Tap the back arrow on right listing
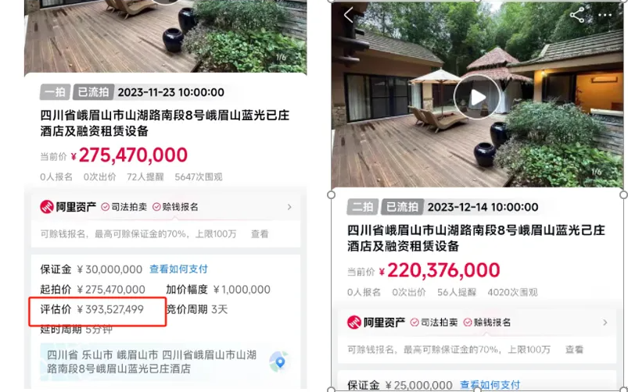 click(x=349, y=15)
